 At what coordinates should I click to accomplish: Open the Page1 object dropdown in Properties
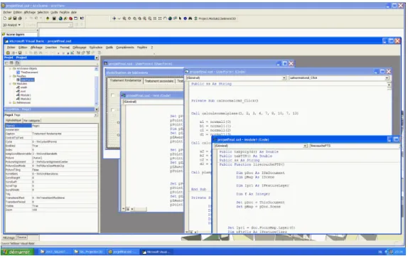(96, 115)
